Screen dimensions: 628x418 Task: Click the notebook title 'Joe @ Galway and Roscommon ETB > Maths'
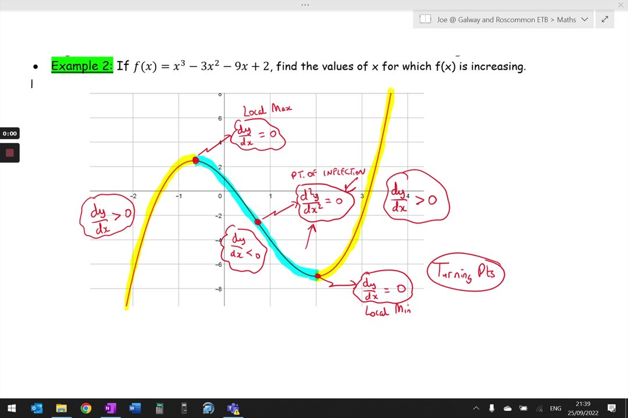tap(506, 20)
